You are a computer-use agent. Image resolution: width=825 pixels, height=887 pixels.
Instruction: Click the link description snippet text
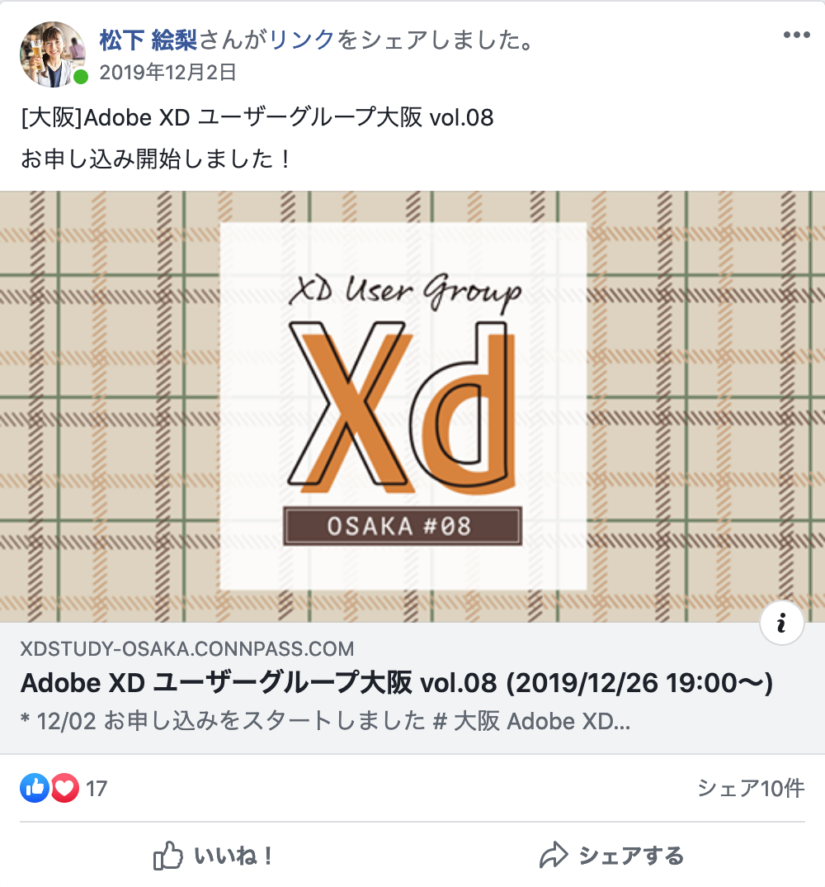coord(325,721)
